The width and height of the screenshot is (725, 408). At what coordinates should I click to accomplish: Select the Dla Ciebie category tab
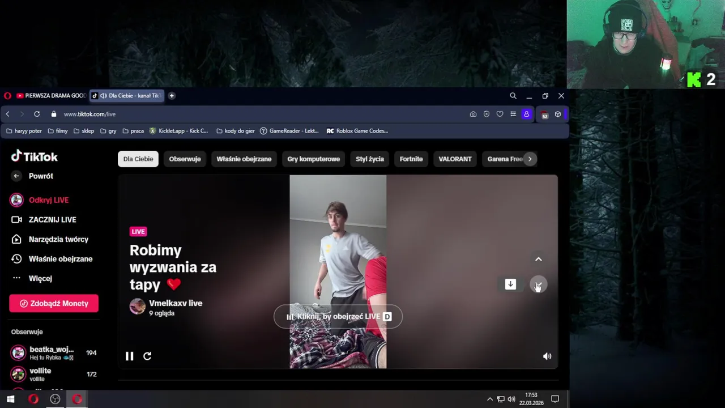click(x=138, y=159)
